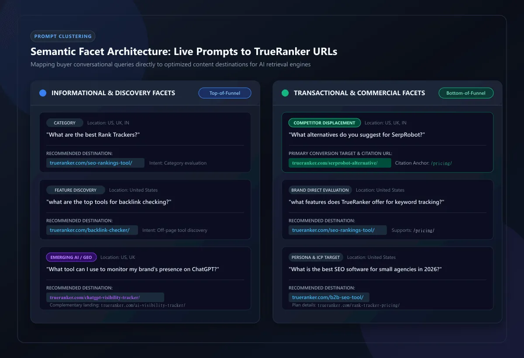Select the prompt "What are the best Rank Trackers?"
The image size is (524, 358).
93,135
